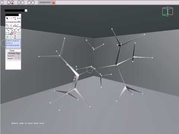Click the plain circle tool icon

(11, 37)
